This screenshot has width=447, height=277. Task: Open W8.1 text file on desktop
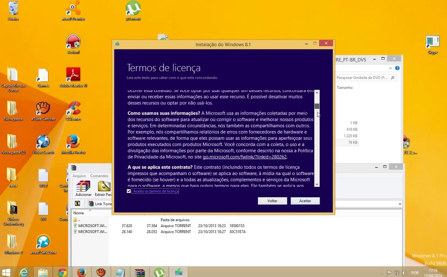click(x=43, y=178)
